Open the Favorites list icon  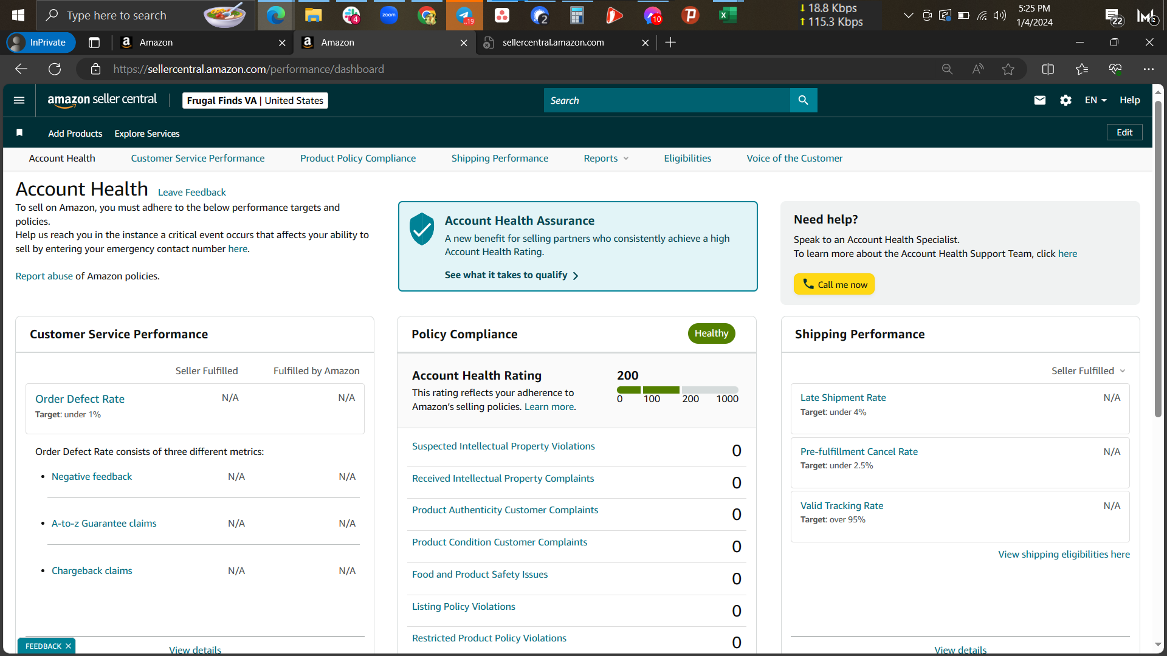[x=1082, y=69]
